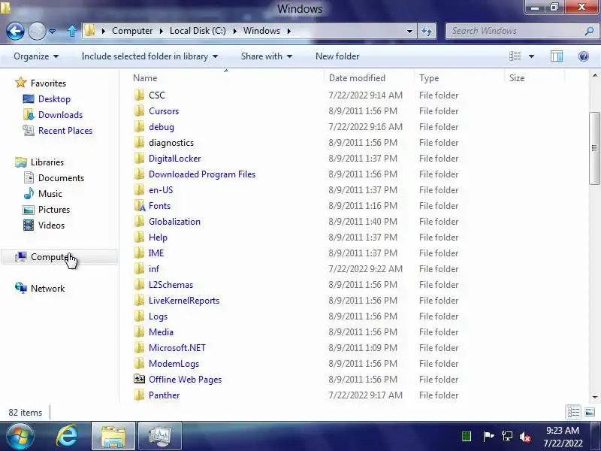The image size is (601, 451).
Task: Open the Share with menu
Action: (x=267, y=56)
